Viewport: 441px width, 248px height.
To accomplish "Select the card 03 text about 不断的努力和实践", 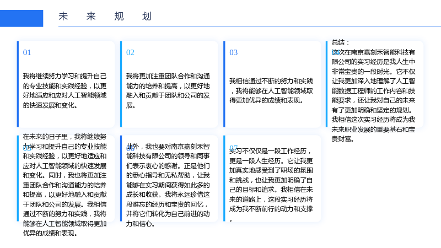I will pos(271,90).
